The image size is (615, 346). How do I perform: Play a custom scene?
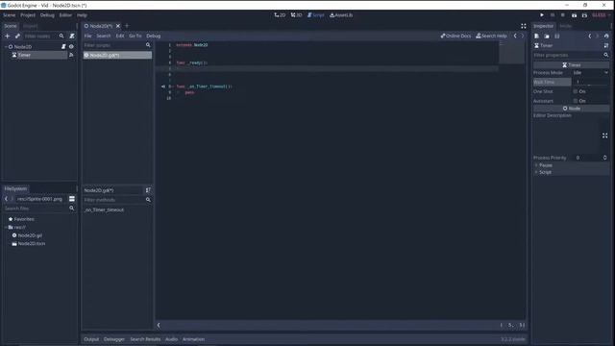click(584, 15)
